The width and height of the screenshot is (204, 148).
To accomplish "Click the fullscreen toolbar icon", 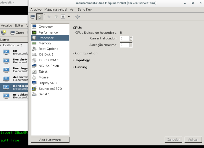I will tap(78, 17).
